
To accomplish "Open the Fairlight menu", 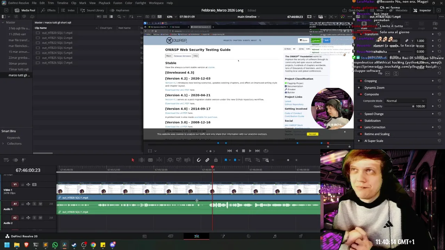I will click(140, 3).
